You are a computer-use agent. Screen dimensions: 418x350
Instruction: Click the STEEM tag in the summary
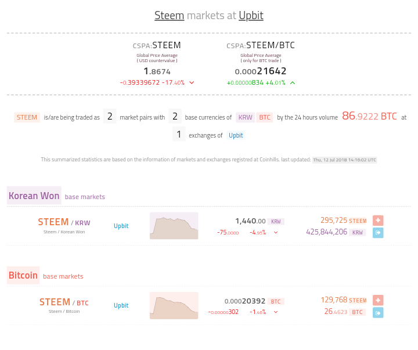(x=27, y=117)
